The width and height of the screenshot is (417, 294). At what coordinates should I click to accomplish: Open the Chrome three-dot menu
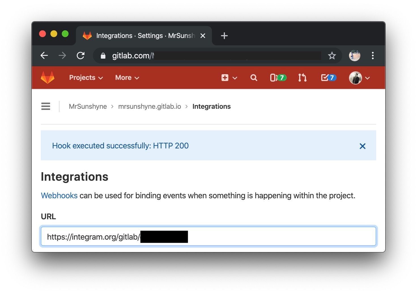373,56
